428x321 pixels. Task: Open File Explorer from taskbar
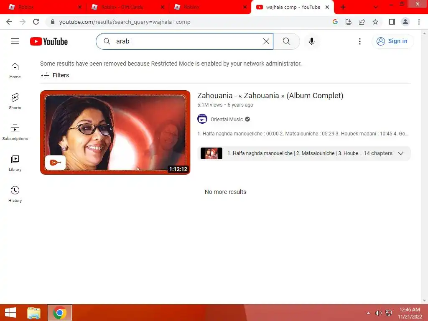point(34,313)
